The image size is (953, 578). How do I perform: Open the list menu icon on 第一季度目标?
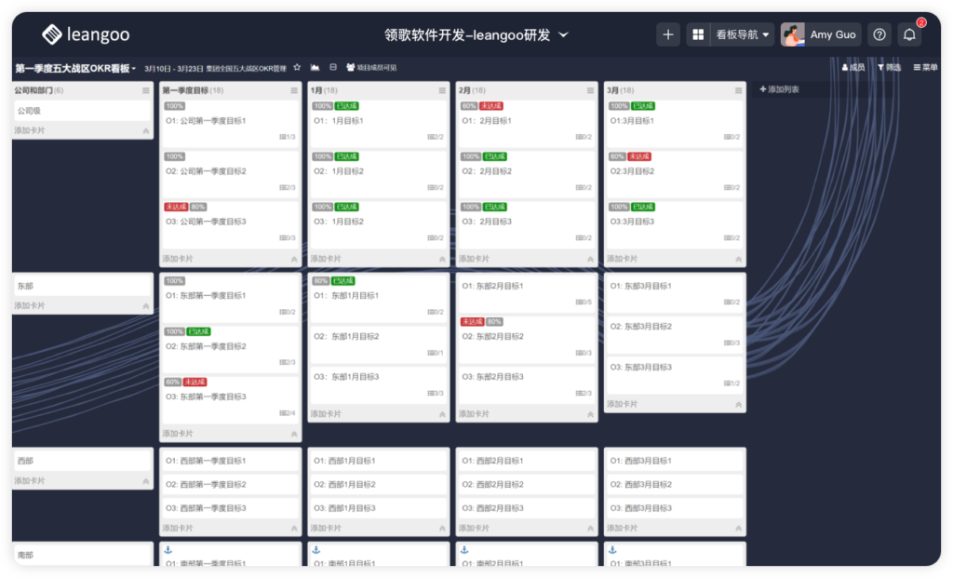(x=294, y=90)
